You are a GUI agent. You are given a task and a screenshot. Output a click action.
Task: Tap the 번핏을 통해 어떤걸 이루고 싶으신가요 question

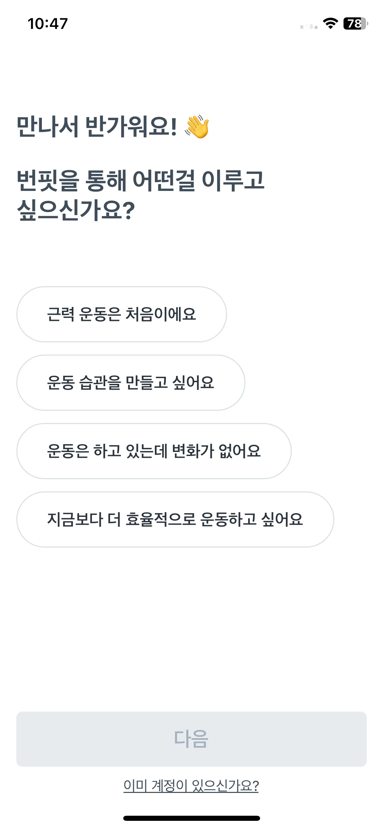141,195
